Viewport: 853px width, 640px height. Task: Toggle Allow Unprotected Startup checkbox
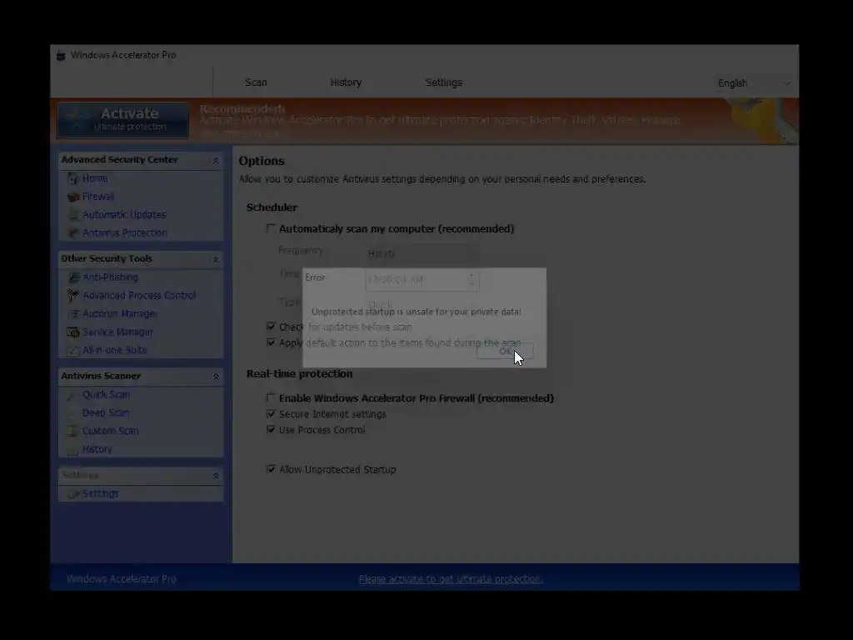[x=271, y=469]
